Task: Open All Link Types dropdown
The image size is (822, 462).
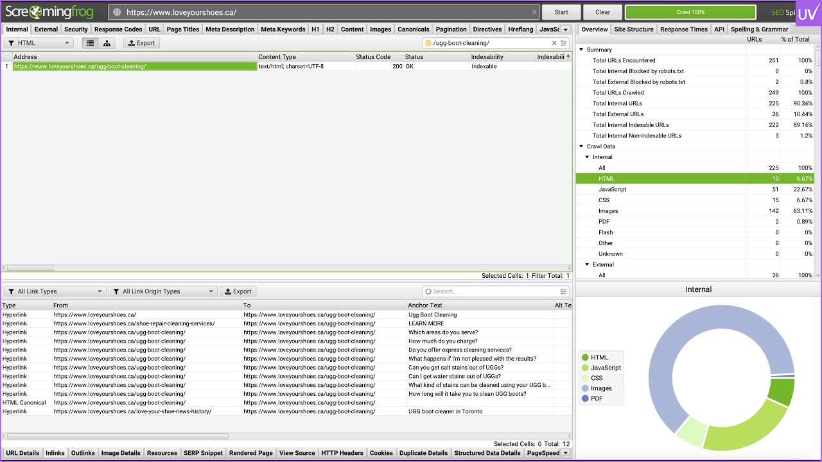Action: coord(55,291)
